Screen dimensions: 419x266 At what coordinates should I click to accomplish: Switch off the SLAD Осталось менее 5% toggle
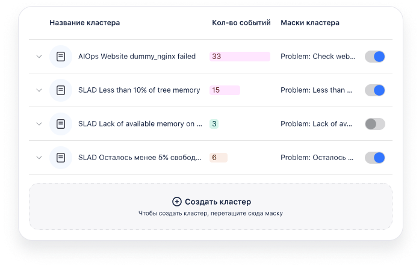coord(375,158)
